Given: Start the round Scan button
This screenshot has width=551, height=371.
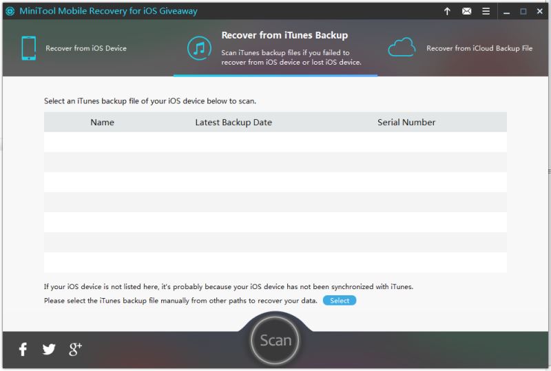Looking at the screenshot, I should 275,341.
